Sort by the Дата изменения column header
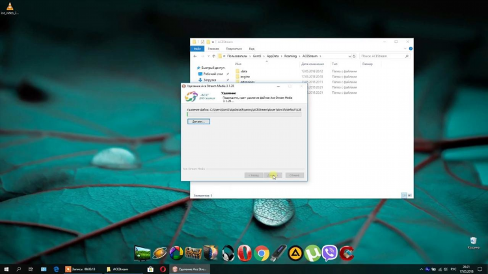 click(314, 64)
